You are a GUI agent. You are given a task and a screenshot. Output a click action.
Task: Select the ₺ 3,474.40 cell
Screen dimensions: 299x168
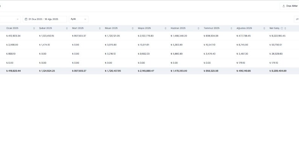tap(209, 54)
